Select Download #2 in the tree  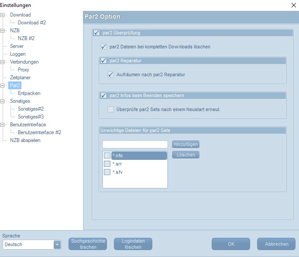click(x=32, y=23)
